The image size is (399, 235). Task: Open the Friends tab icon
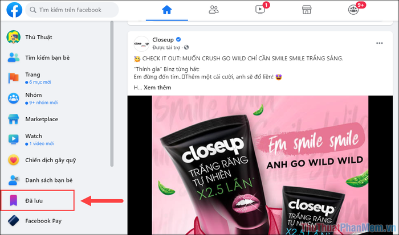click(x=214, y=10)
